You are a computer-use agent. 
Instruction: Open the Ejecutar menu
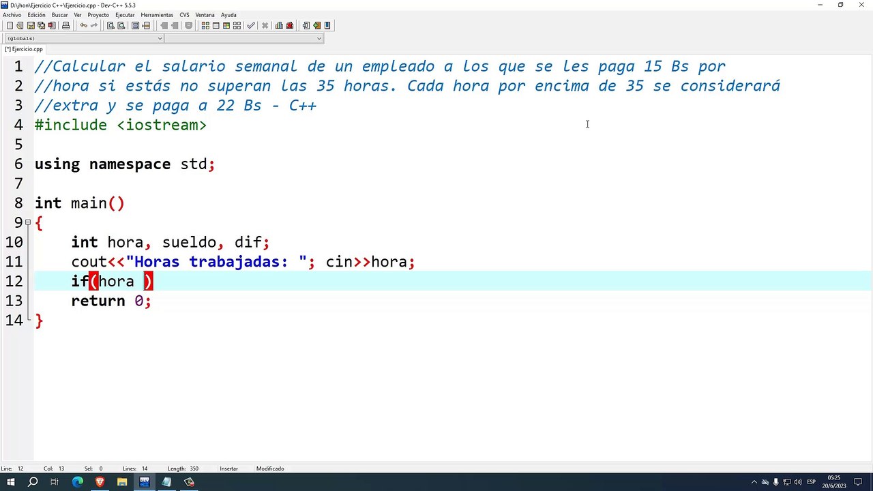[x=125, y=15]
